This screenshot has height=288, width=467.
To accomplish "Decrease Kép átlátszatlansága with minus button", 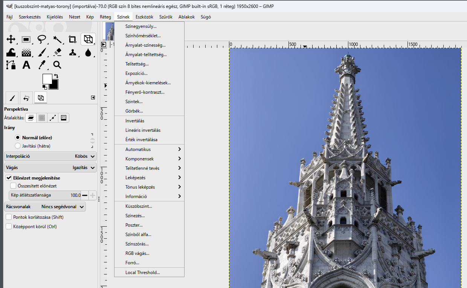I will [85, 195].
